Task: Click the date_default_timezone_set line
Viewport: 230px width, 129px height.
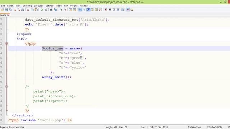Action: tap(67, 20)
